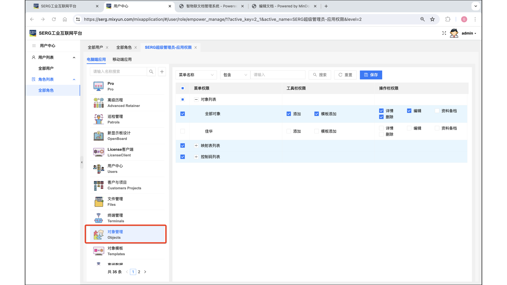Viewport: 507px width, 285px height.
Task: Select the Terminals robot icon
Action: pos(98,218)
